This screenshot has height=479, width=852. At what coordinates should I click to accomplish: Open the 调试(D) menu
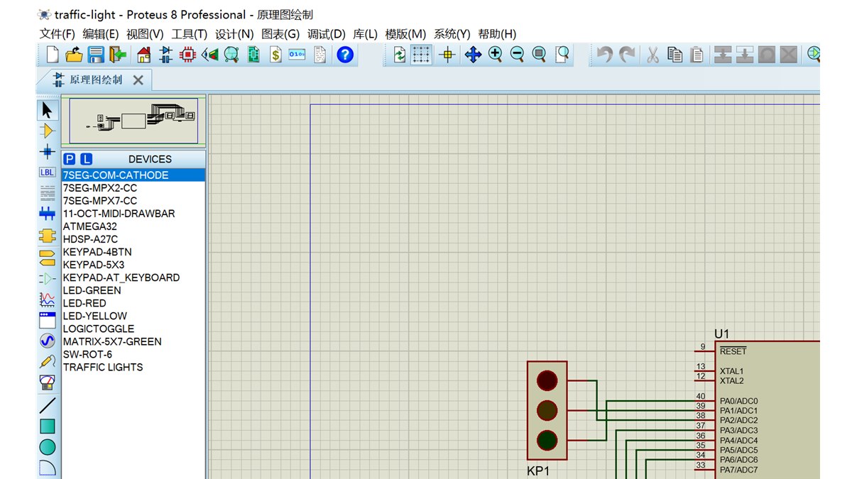coord(327,34)
